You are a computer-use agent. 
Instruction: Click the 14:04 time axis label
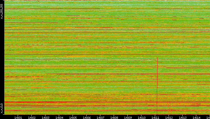tap(59, 118)
